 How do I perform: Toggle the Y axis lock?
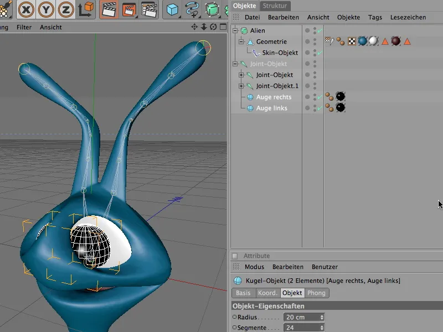(46, 10)
